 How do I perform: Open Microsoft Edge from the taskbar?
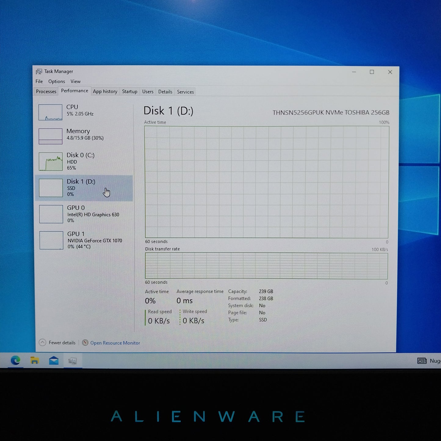point(15,360)
